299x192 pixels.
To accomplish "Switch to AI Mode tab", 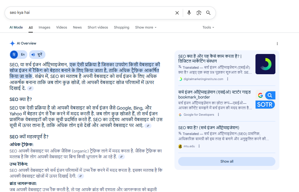I will tap(16, 27).
